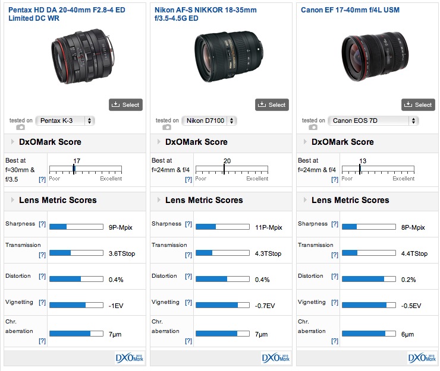Open the Canon Chr. aberration [?] help icon
This screenshot has width=440, height=371.
point(335,341)
